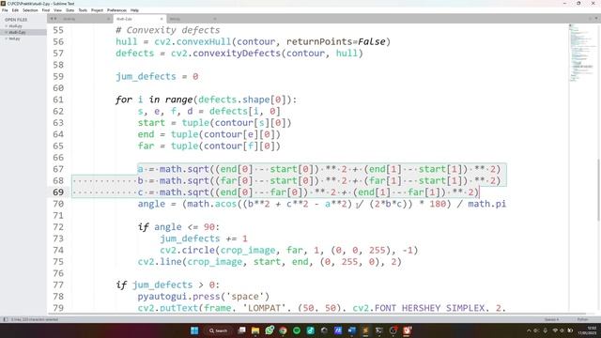The image size is (601, 338).
Task: Open Spotify from the taskbar
Action: click(x=297, y=330)
